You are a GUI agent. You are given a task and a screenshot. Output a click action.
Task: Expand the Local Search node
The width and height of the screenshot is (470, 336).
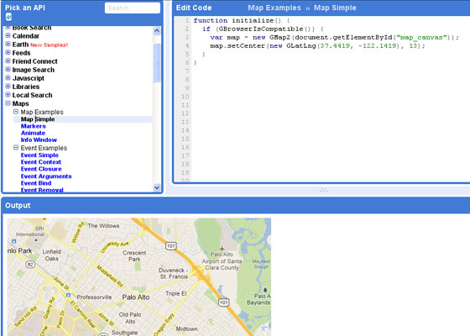[x=8, y=94]
